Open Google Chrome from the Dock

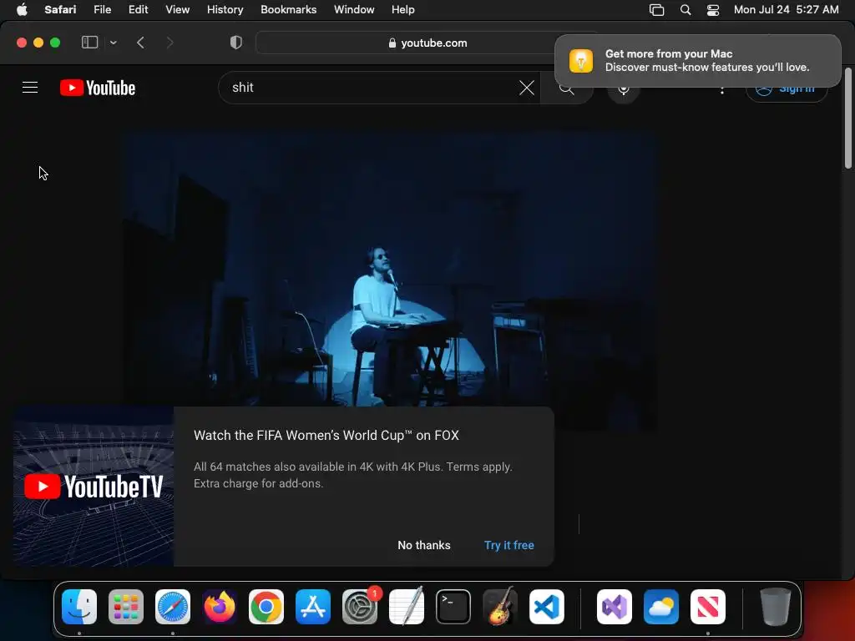[x=266, y=606]
